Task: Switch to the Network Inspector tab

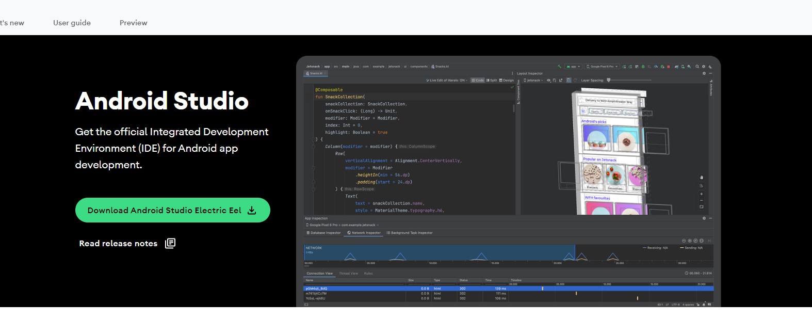Action: pos(364,233)
